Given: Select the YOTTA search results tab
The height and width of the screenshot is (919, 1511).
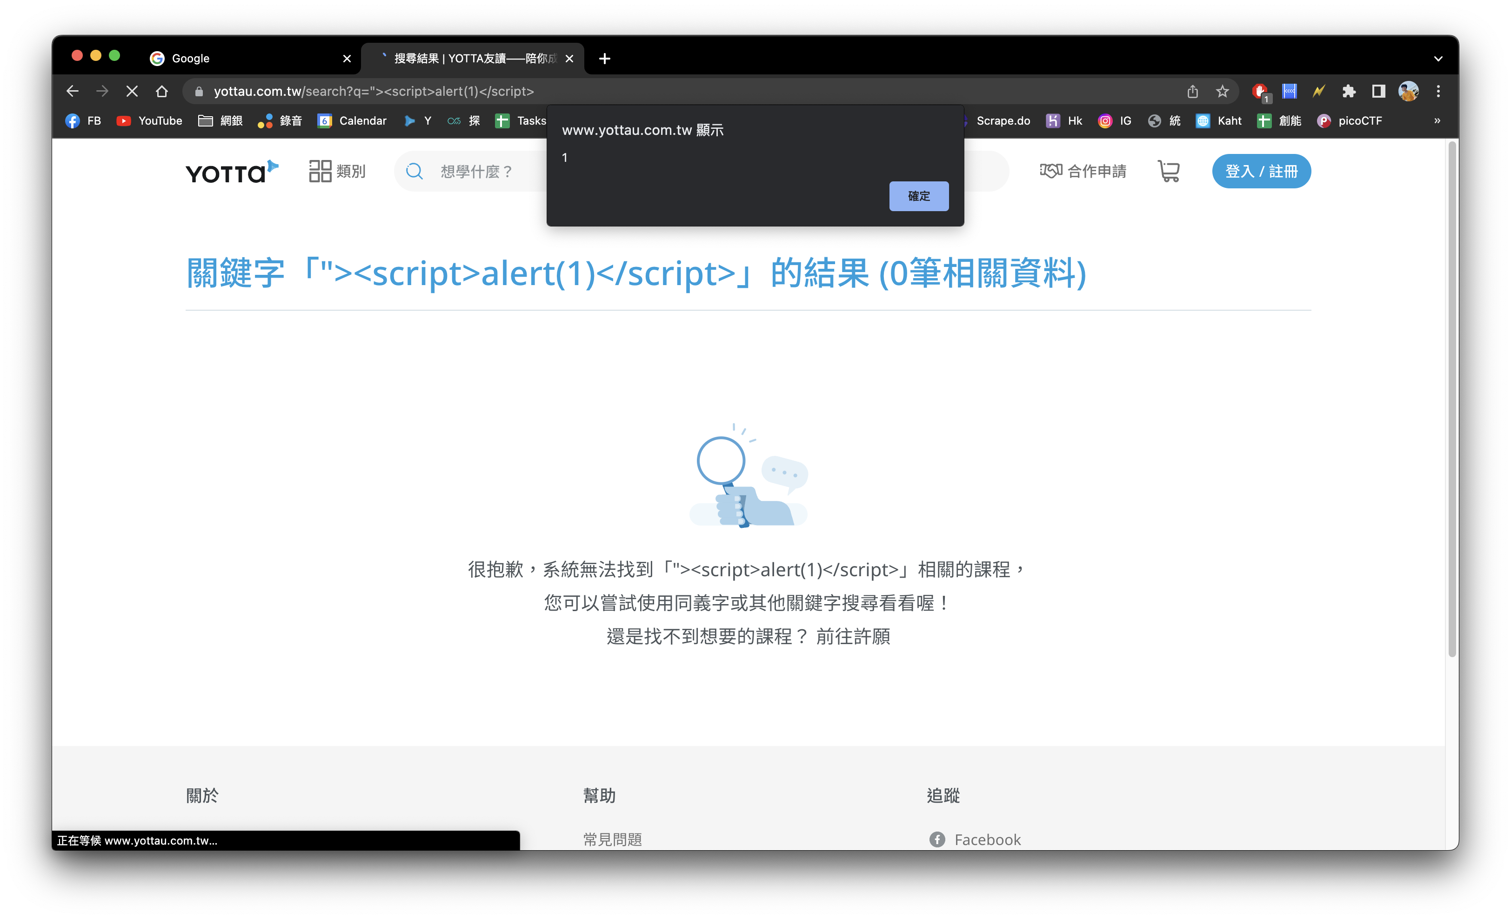Looking at the screenshot, I should pyautogui.click(x=472, y=58).
